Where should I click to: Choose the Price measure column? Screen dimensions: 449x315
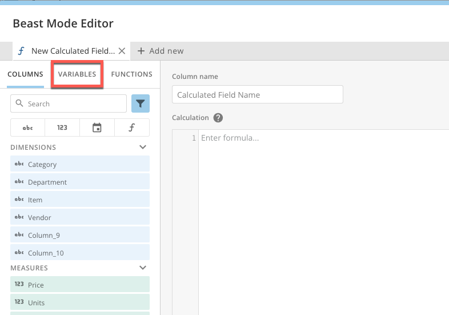point(80,285)
